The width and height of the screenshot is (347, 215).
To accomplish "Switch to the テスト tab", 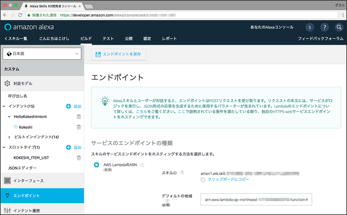I will (x=108, y=39).
